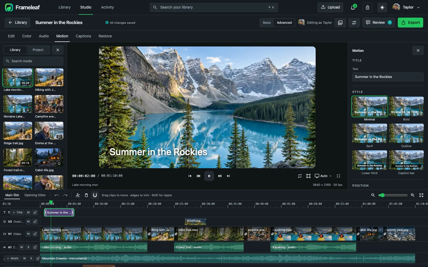This screenshot has height=267, width=428.
Task: Jump to the start of the film
Action: point(190,176)
